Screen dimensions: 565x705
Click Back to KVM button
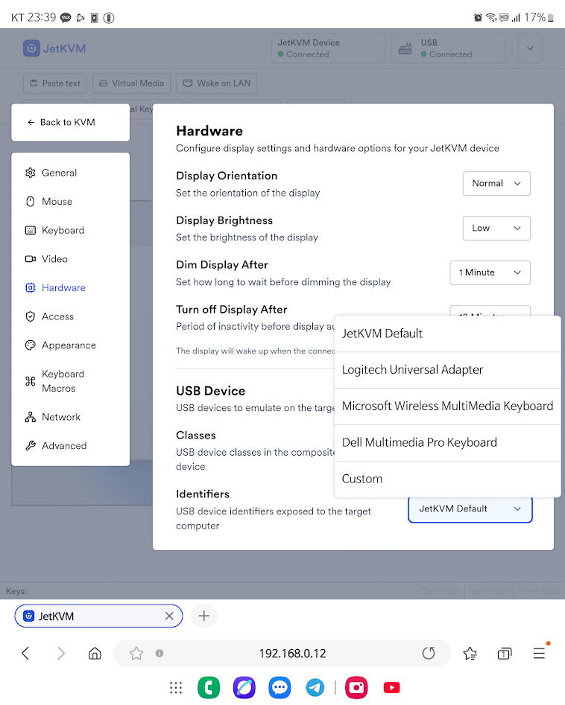71,122
